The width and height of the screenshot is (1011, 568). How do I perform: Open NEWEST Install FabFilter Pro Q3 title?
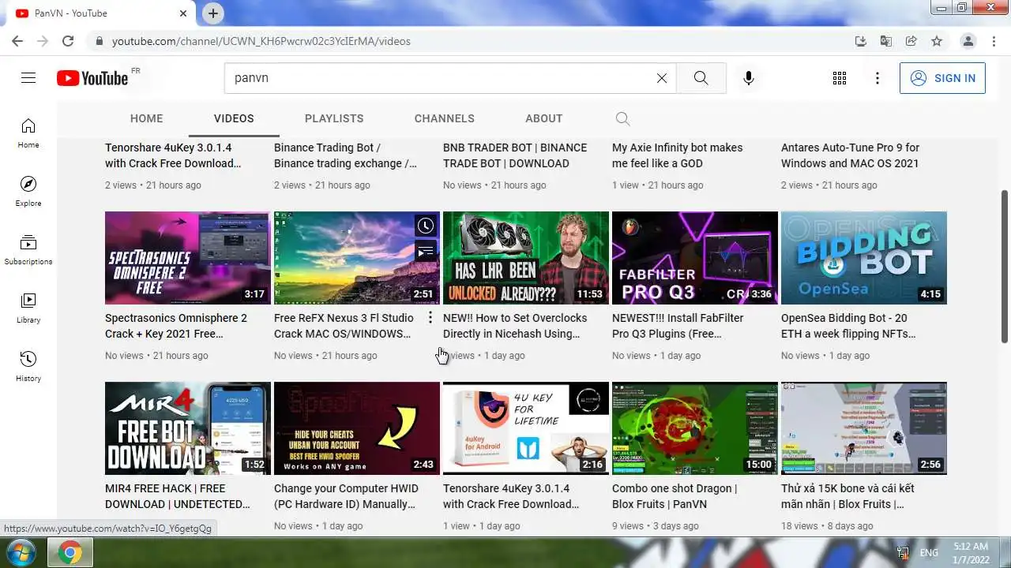(678, 326)
